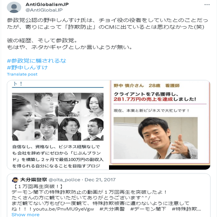Open hashtag #参政党に騙されるな

37,61
